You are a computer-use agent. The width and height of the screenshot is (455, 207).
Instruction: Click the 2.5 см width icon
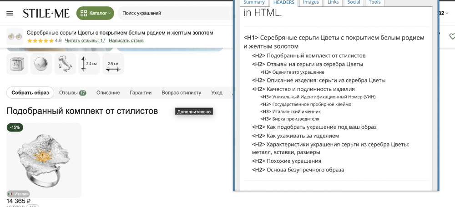113,64
